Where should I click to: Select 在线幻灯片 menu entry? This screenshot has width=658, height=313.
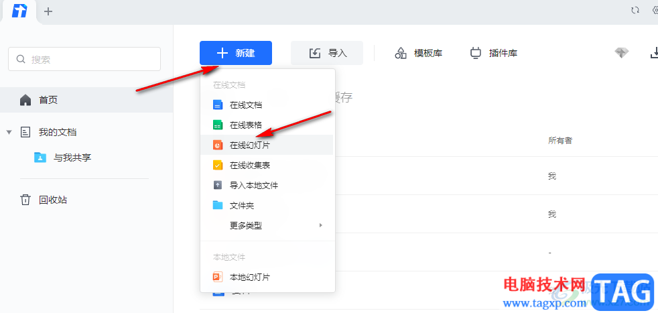[x=267, y=145]
